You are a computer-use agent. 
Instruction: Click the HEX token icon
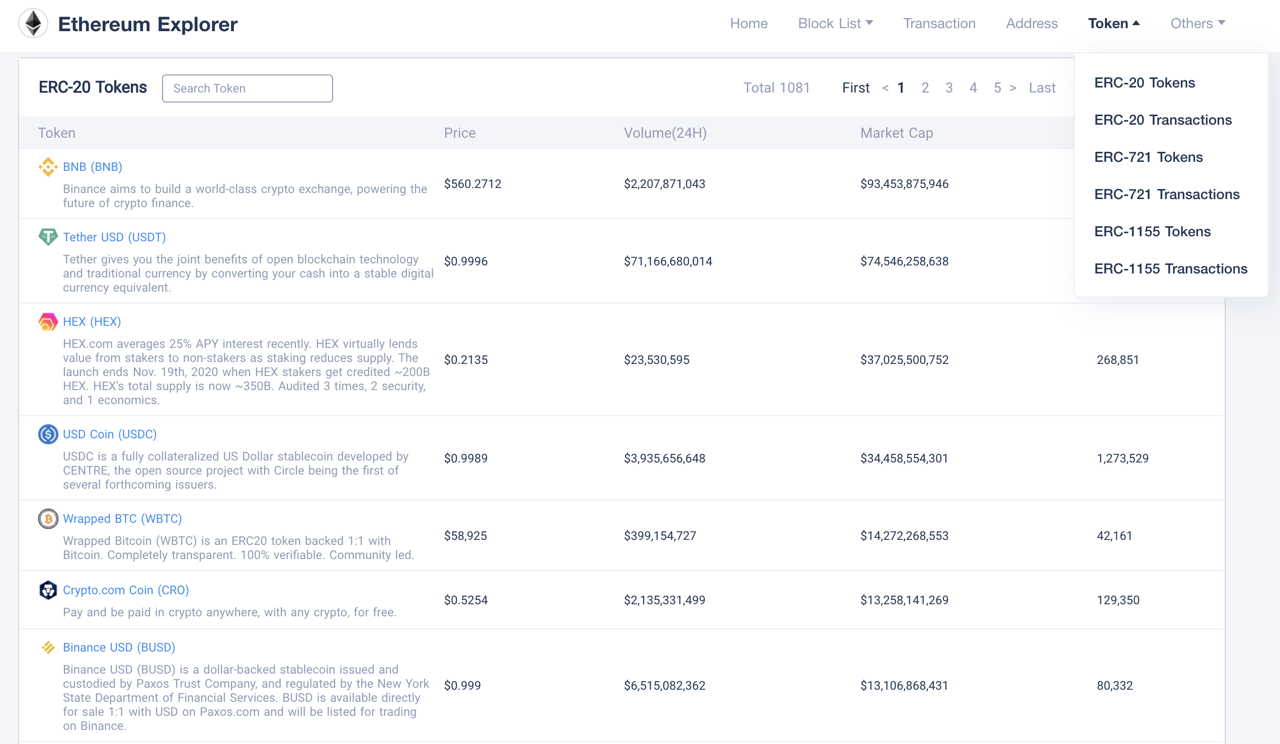[x=48, y=322]
